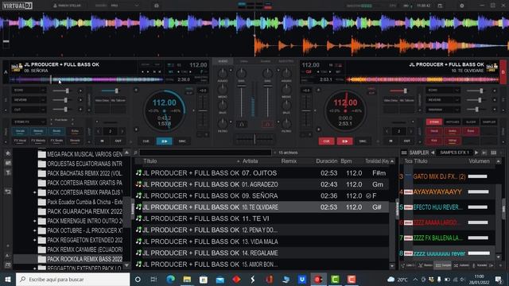Open the VIDEO mixer tab
The width and height of the screenshot is (509, 286).
[244, 61]
